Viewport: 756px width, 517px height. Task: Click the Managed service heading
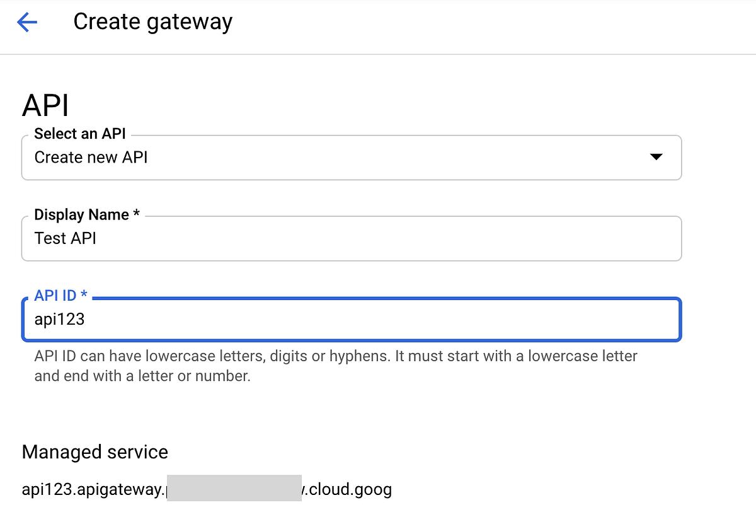pyautogui.click(x=94, y=452)
